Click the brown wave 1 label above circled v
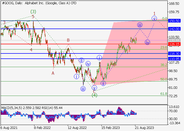Viewport: 184px width, 131px height. pyautogui.click(x=155, y=13)
